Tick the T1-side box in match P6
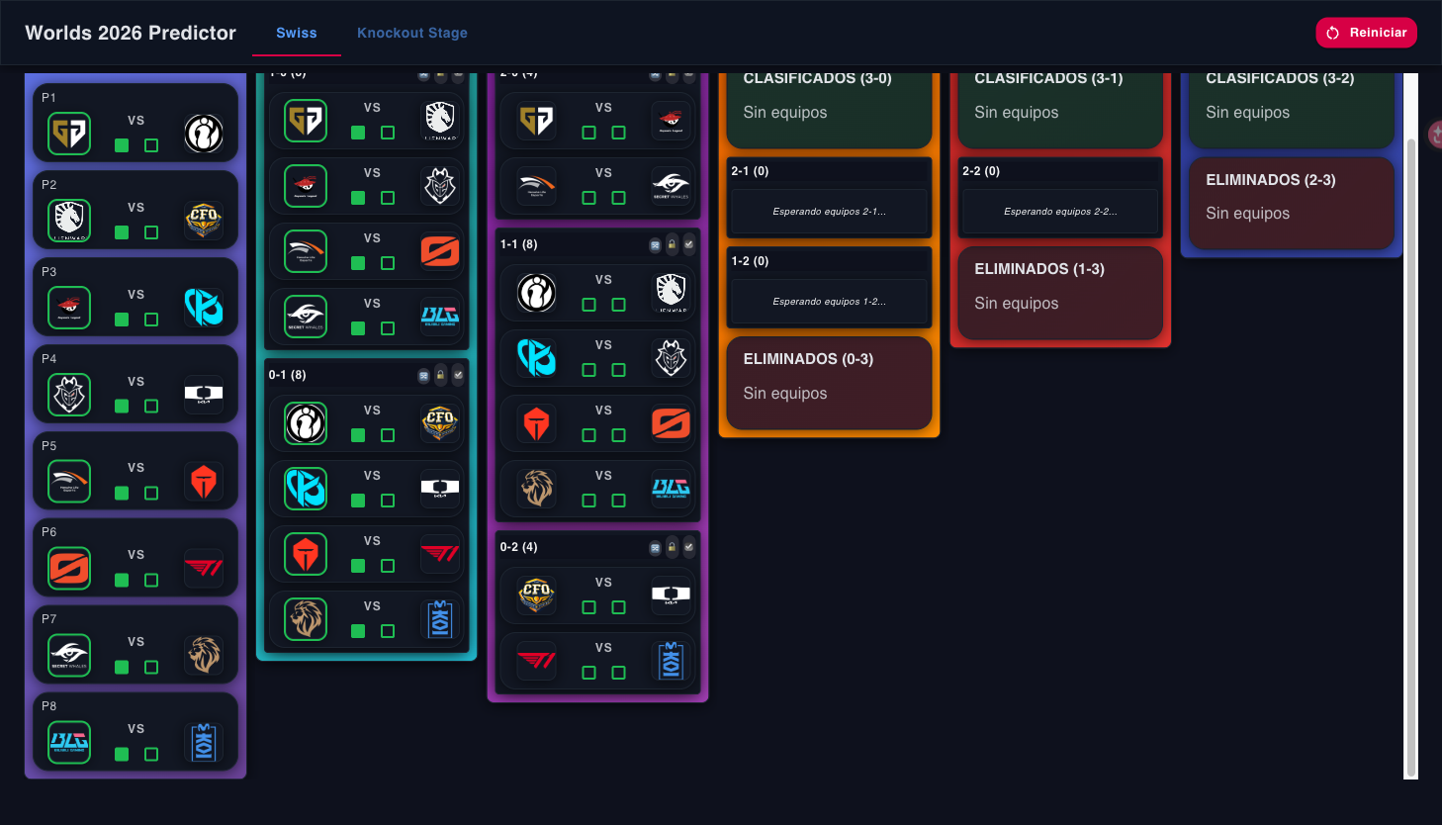The image size is (1442, 825). coord(151,581)
